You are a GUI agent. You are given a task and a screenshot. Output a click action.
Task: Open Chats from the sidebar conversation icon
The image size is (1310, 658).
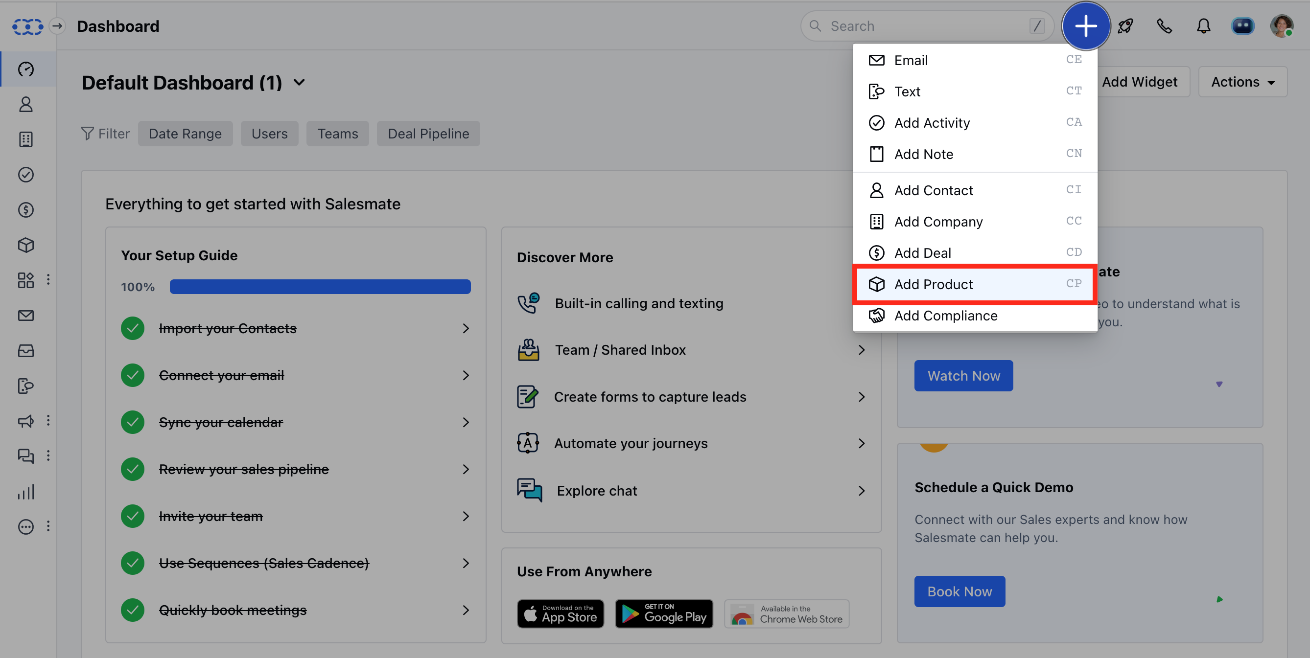[26, 456]
